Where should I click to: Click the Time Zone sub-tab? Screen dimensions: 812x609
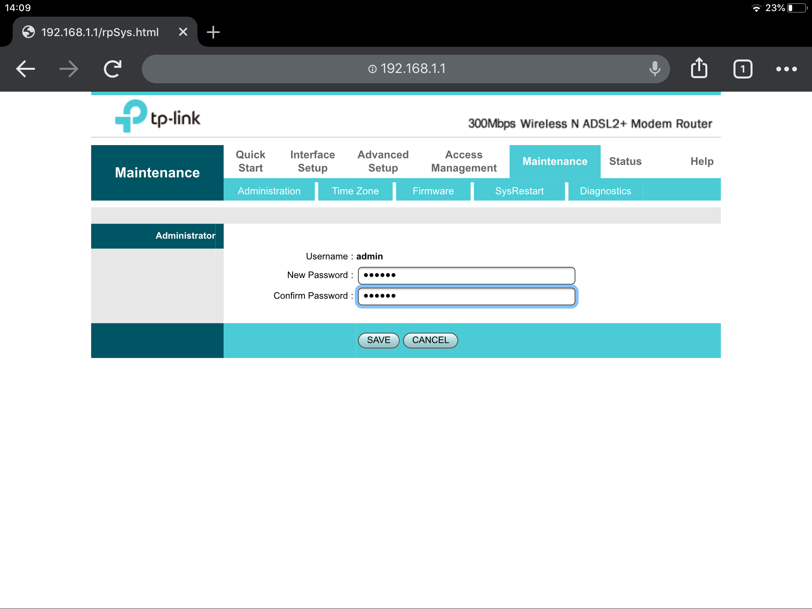click(x=356, y=191)
